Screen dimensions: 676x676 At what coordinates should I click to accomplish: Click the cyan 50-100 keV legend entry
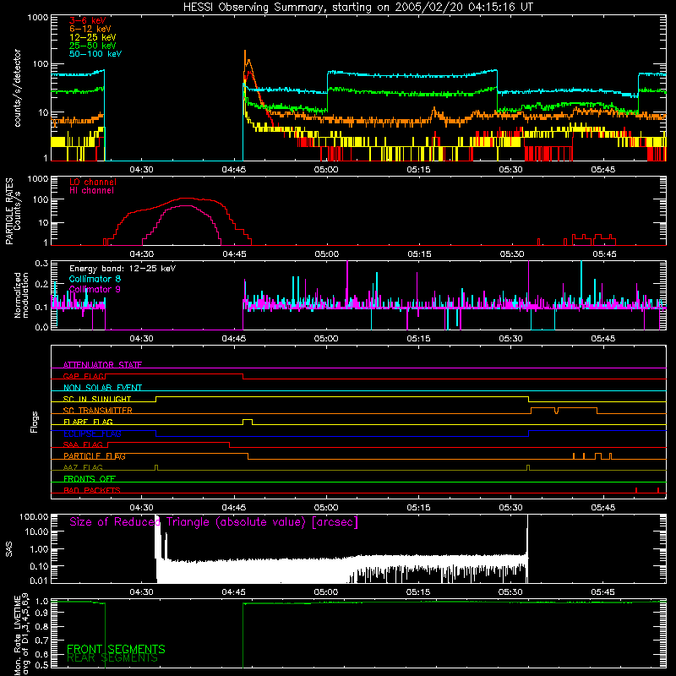click(95, 54)
